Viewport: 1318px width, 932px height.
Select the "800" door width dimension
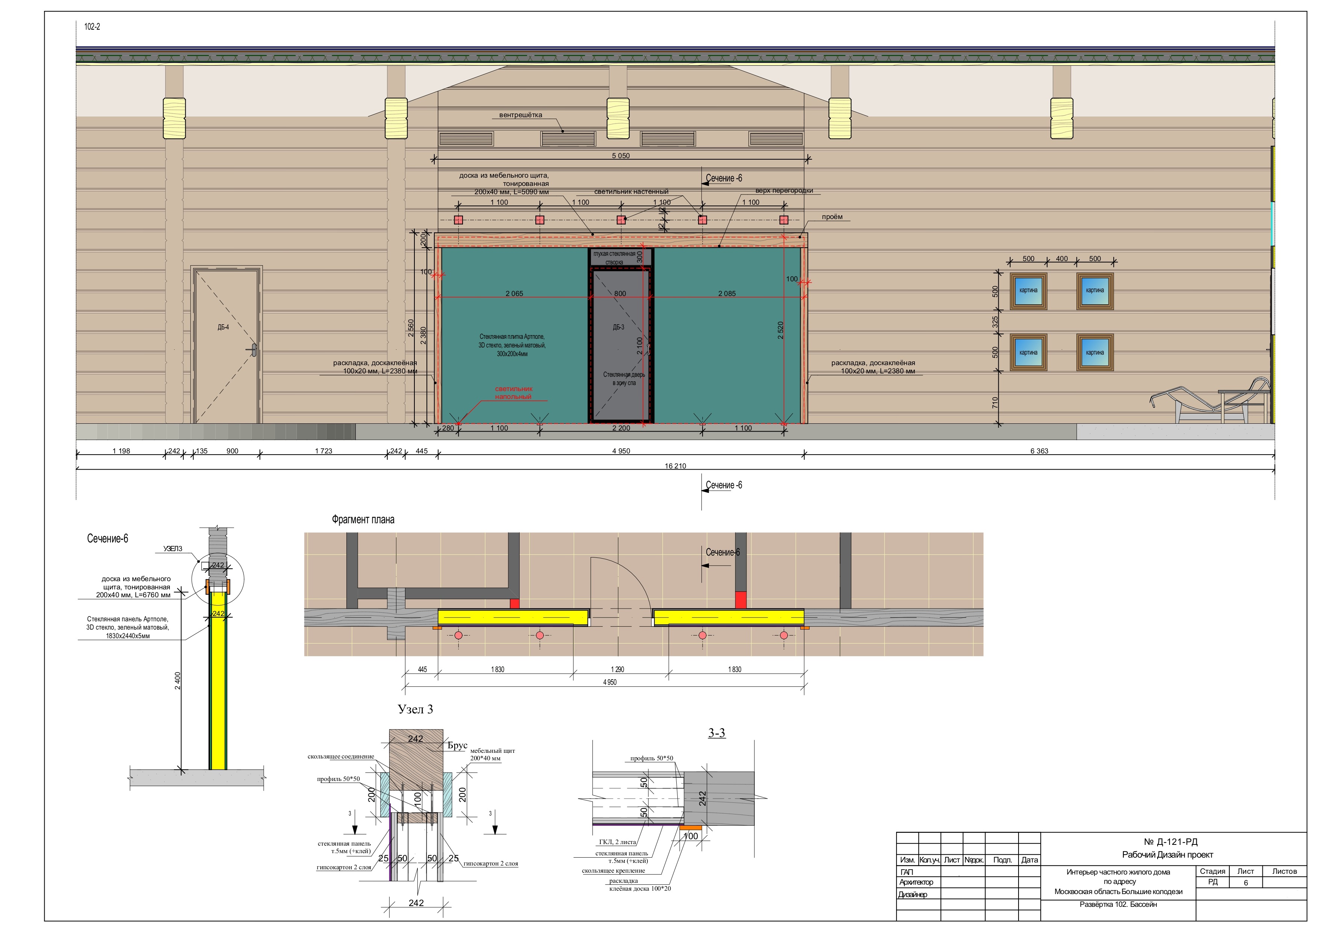[620, 293]
